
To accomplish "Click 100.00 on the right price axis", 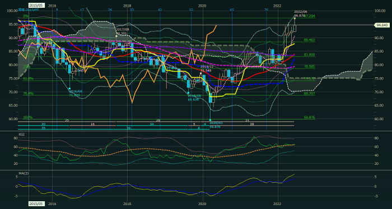I will tap(380, 11).
